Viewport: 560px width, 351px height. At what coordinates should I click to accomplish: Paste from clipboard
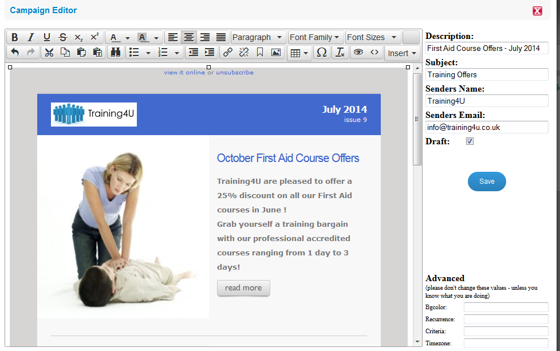(x=81, y=53)
